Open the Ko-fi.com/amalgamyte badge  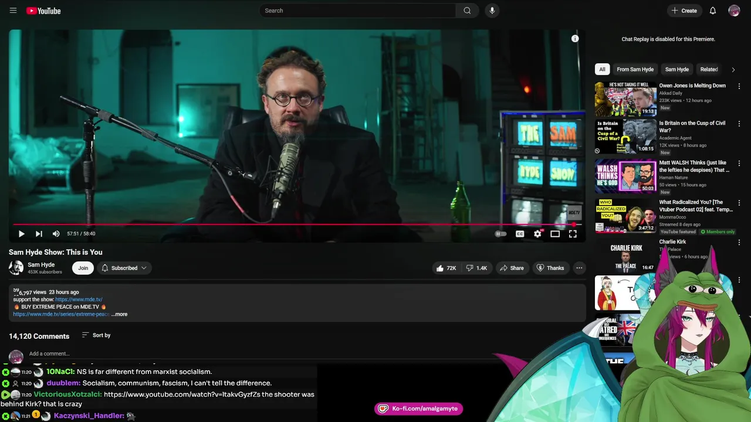pyautogui.click(x=419, y=409)
